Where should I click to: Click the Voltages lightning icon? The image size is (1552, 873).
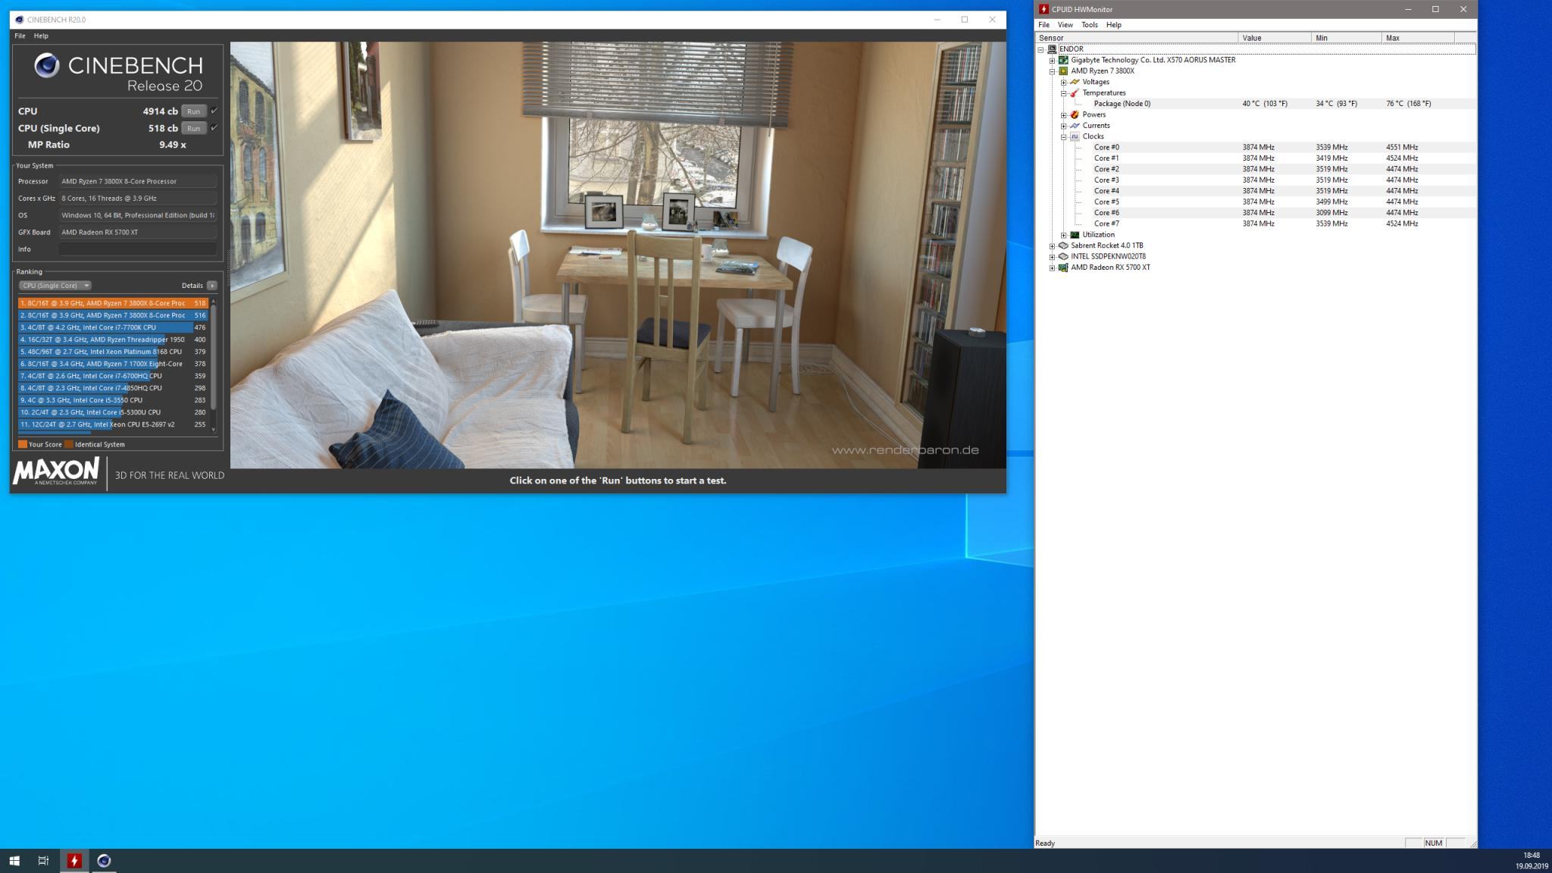click(1075, 82)
